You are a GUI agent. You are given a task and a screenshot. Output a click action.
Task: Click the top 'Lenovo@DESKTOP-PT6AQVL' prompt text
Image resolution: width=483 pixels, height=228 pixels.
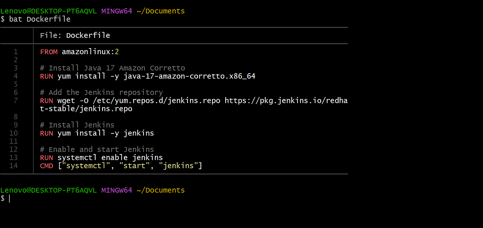click(x=49, y=11)
